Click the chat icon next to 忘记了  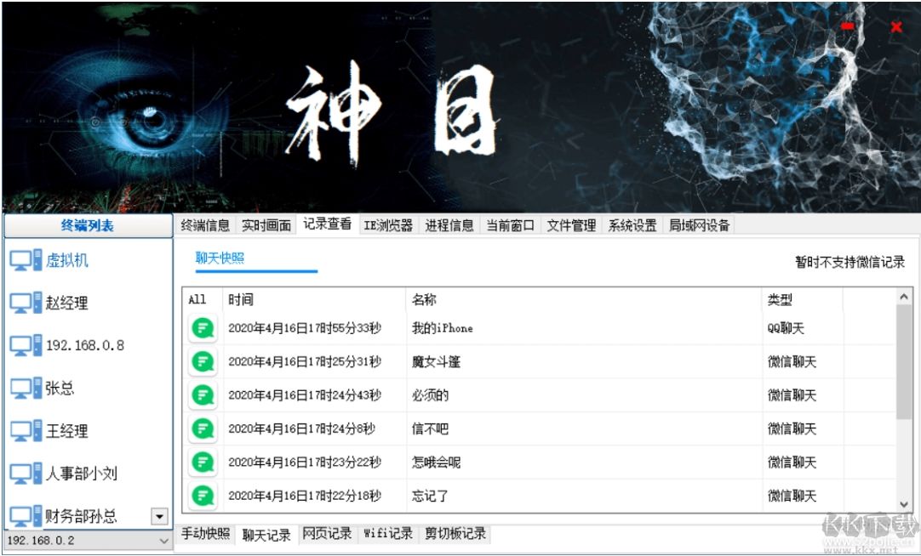[202, 496]
